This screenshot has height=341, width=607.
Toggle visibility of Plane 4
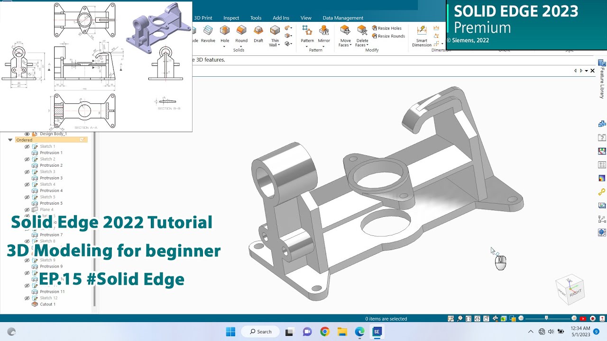click(x=27, y=209)
